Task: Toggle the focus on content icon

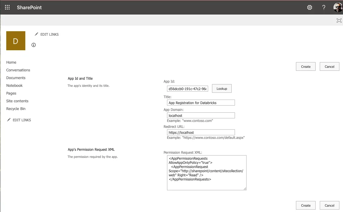Action: 339,20
